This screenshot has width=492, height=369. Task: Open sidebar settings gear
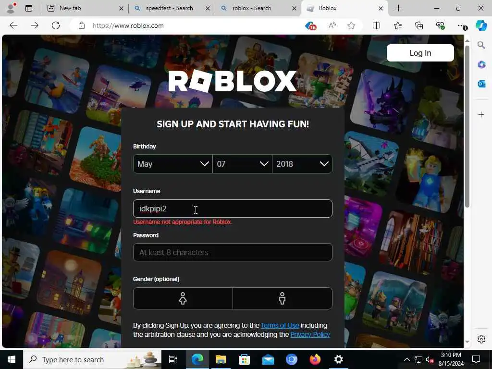[x=481, y=339]
